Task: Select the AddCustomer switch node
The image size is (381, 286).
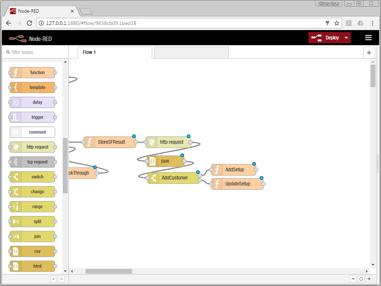Action: point(174,178)
